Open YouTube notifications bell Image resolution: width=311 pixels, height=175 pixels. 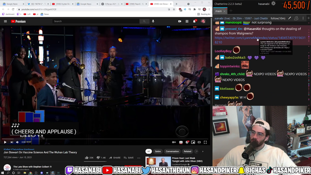tap(194, 21)
